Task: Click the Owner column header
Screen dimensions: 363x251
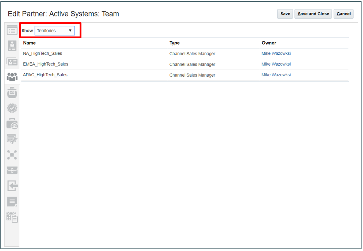Action: 269,43
